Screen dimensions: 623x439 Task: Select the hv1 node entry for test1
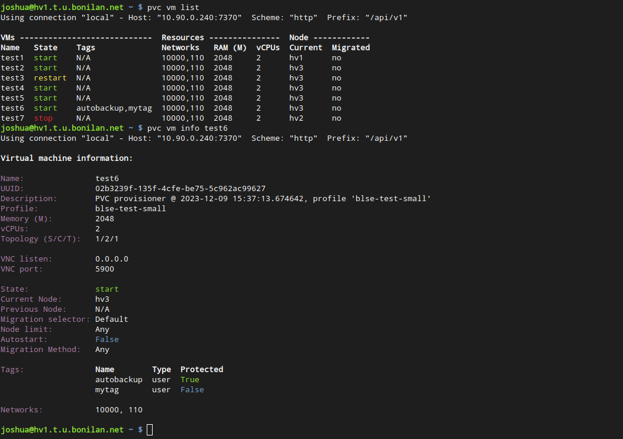[x=295, y=57]
